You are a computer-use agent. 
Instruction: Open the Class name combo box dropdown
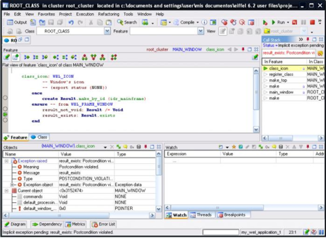tap(107, 32)
